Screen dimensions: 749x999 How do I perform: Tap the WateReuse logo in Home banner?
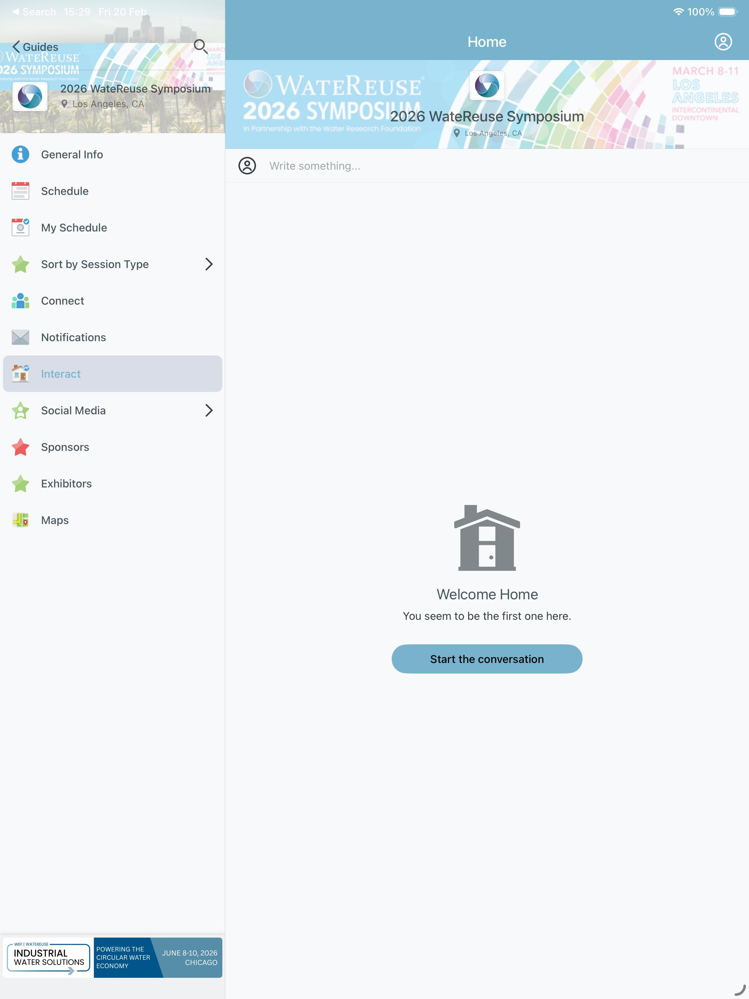click(487, 85)
